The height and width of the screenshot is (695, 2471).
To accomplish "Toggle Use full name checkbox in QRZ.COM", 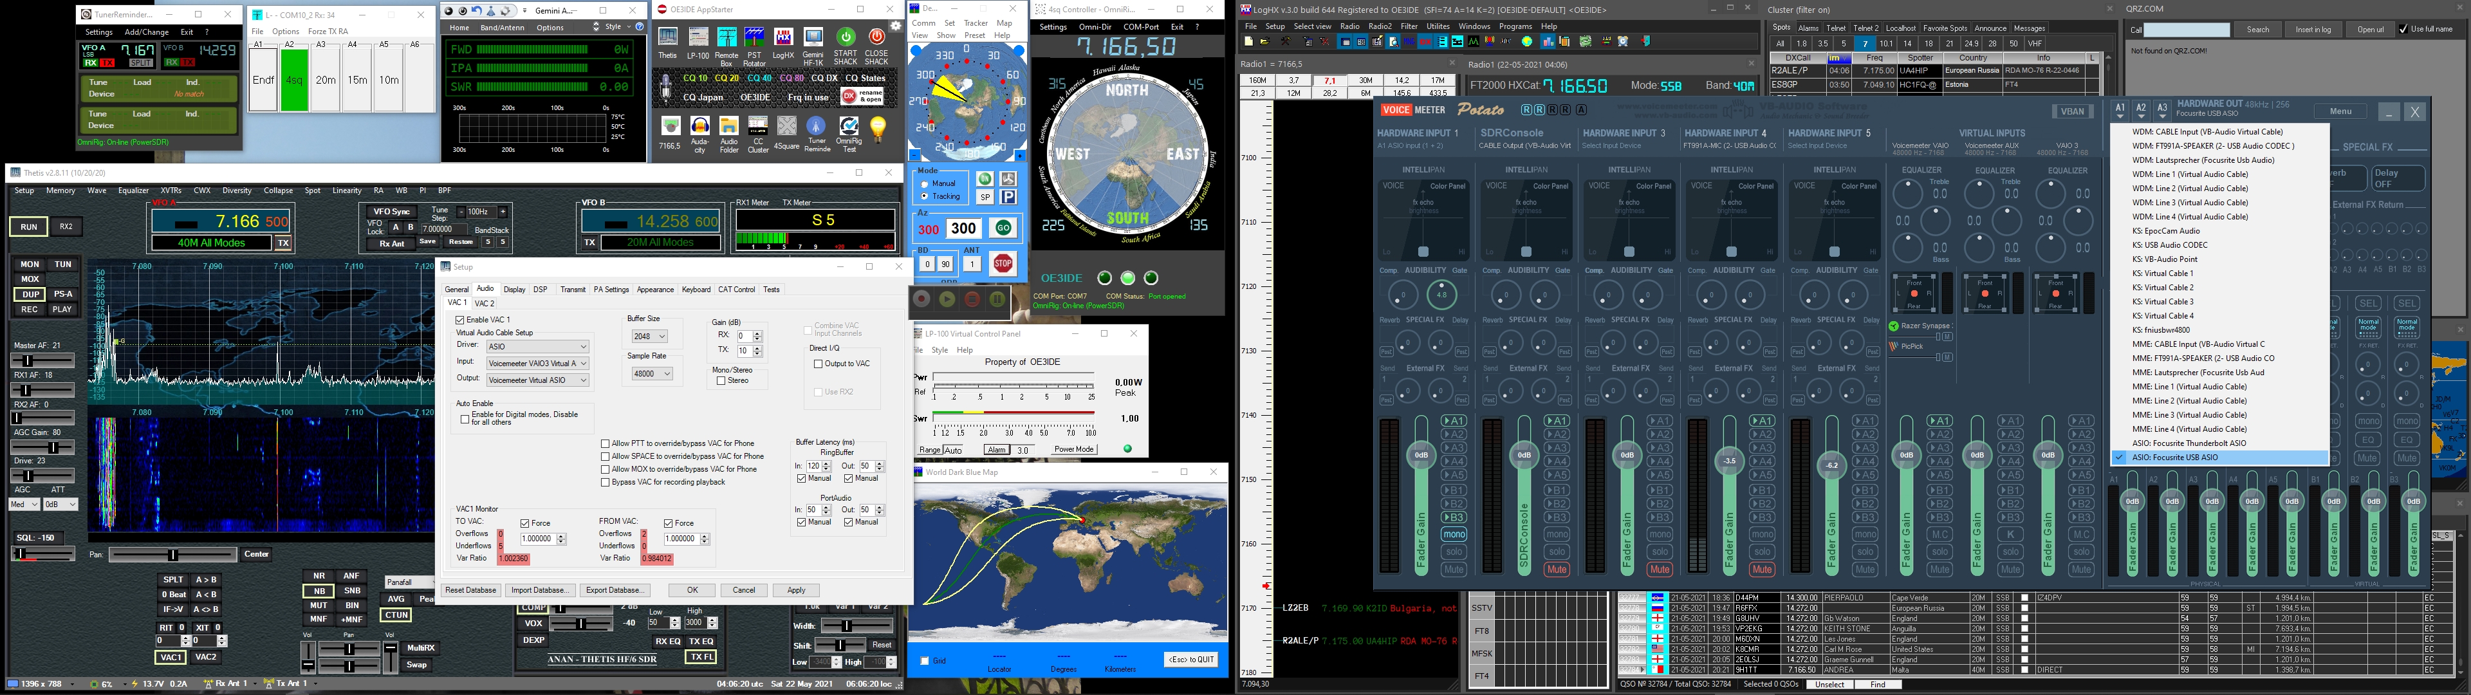I will pyautogui.click(x=2404, y=29).
